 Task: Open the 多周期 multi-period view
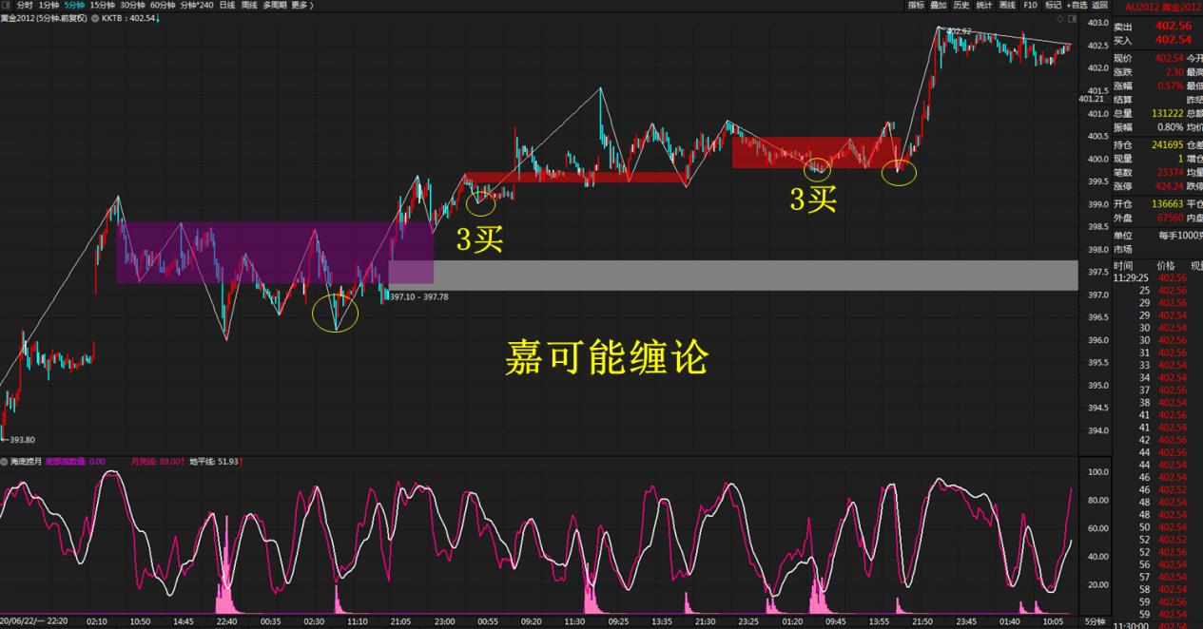tap(275, 5)
